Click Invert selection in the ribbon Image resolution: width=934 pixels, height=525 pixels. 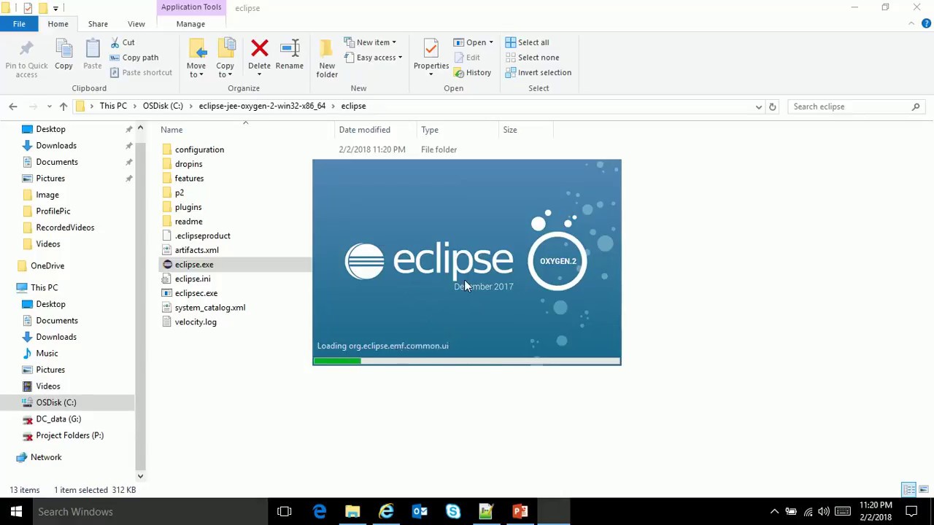[x=538, y=72]
